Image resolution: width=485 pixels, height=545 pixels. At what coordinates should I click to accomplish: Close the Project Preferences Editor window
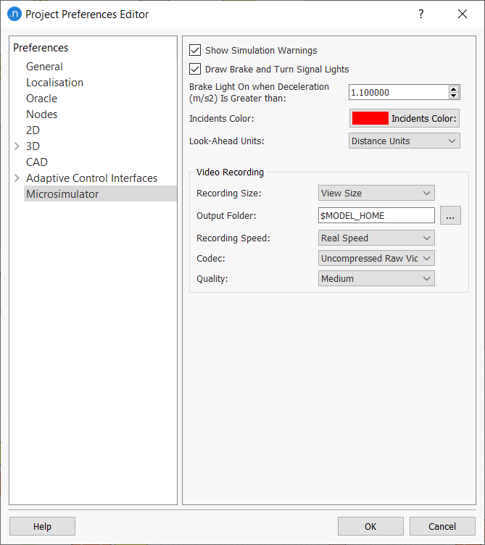tap(463, 14)
